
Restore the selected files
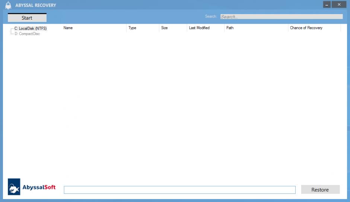pos(320,189)
